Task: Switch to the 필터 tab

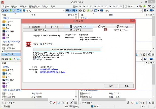Action: (101, 27)
